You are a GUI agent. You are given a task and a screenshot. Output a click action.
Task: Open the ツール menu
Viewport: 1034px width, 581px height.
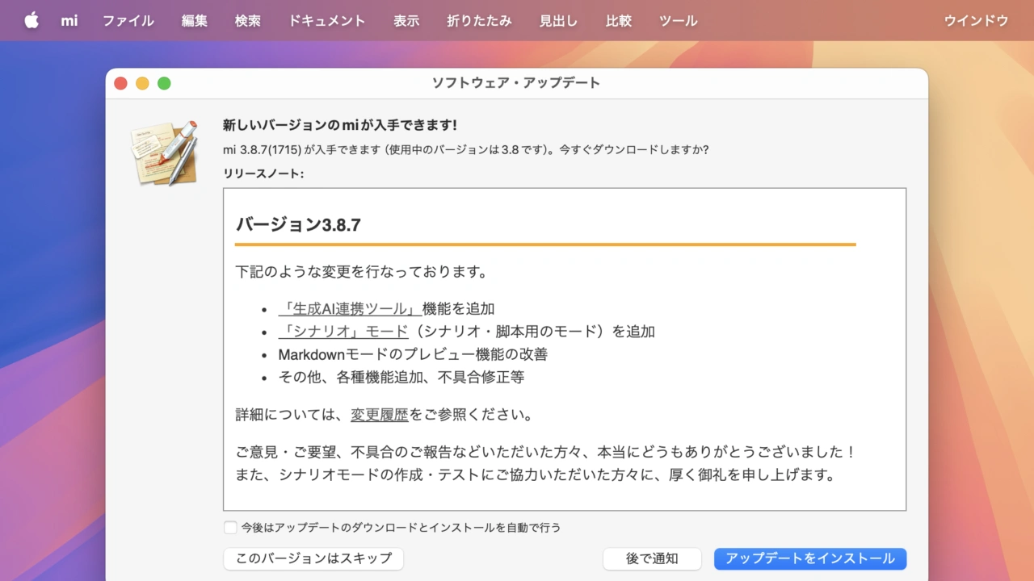point(678,21)
